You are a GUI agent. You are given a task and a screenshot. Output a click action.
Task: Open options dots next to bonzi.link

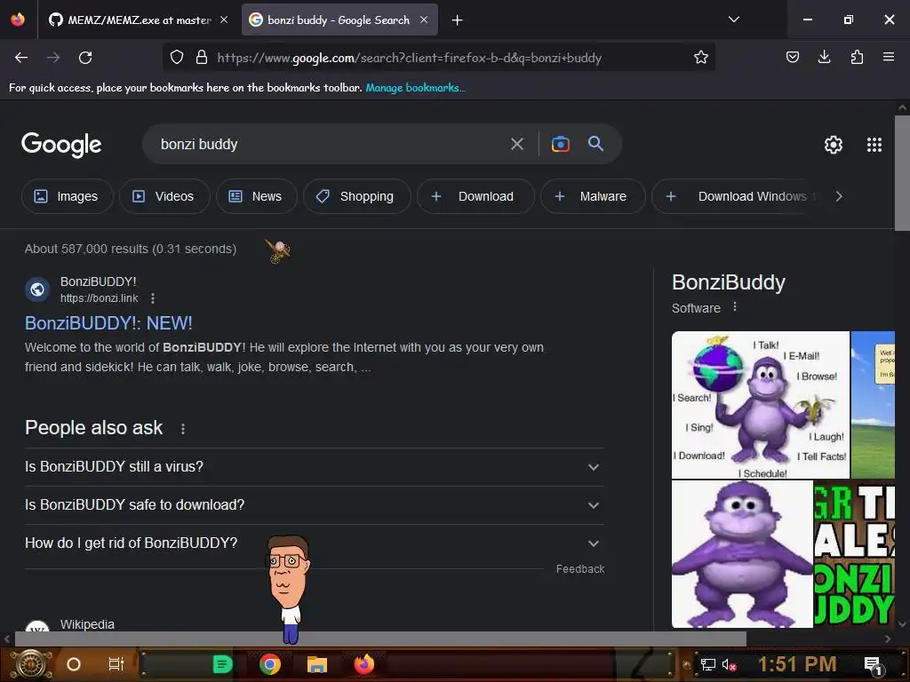pyautogui.click(x=153, y=298)
